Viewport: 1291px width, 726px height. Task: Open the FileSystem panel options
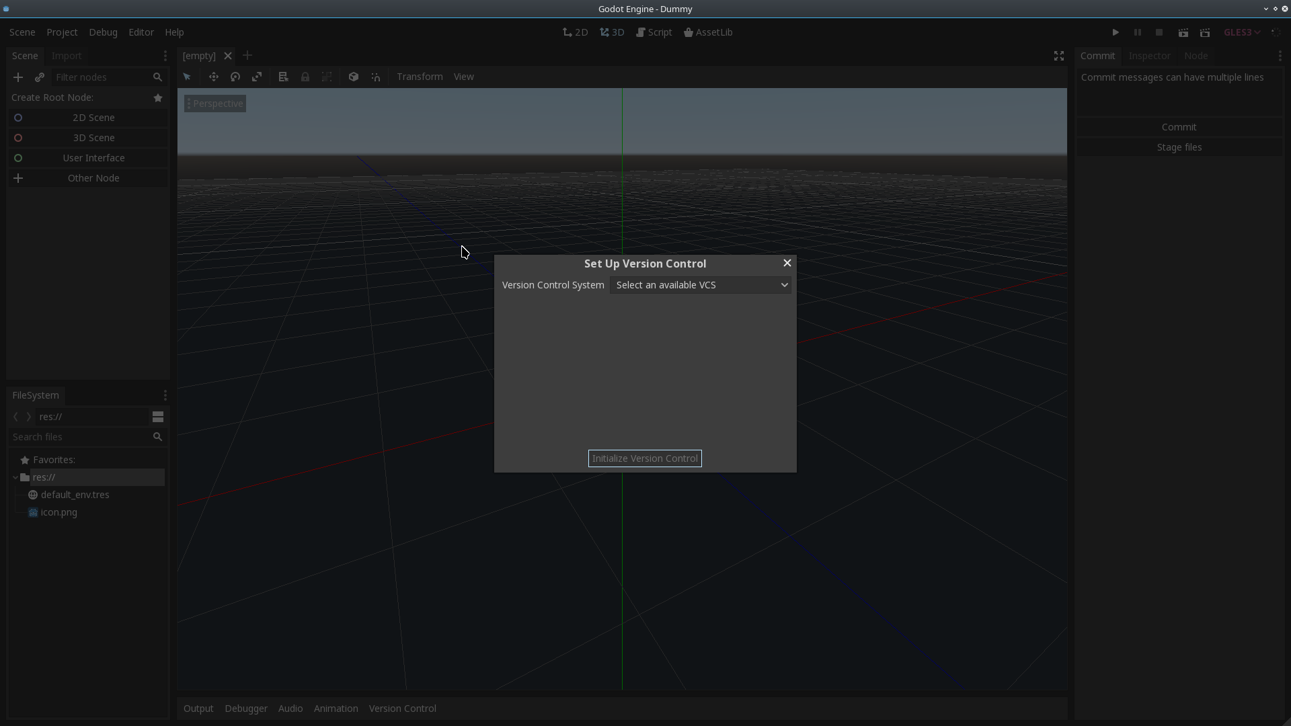[164, 395]
